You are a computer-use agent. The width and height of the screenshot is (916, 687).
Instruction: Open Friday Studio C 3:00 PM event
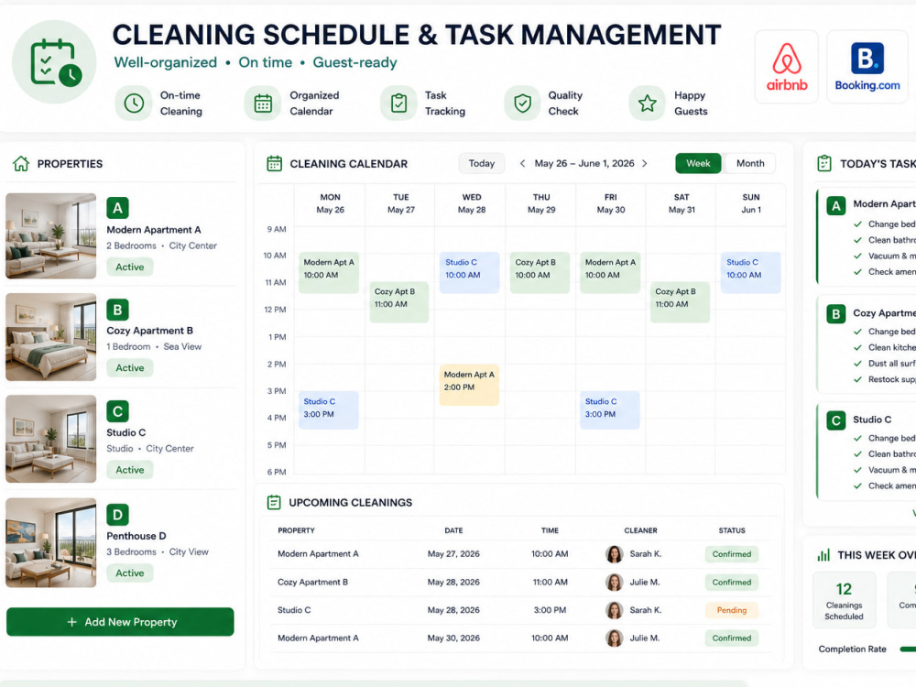610,410
